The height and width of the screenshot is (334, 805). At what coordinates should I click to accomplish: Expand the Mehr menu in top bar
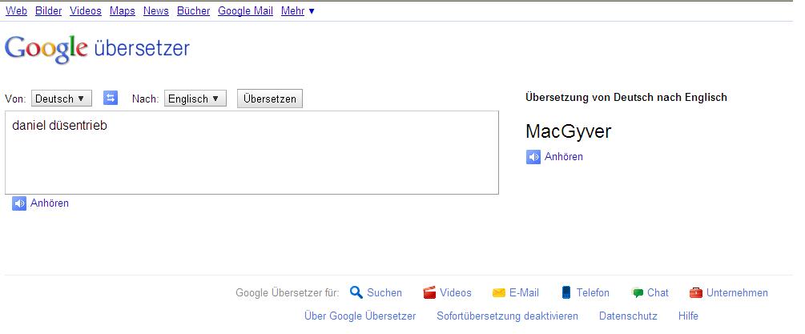click(297, 11)
